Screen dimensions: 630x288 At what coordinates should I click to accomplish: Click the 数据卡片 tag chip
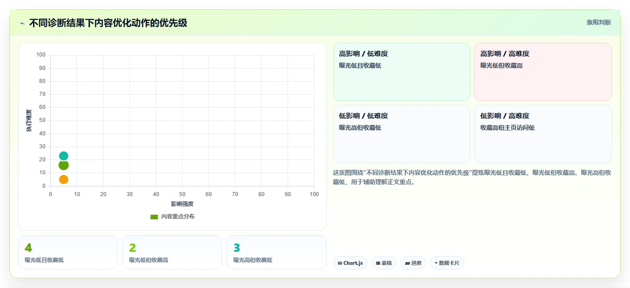pos(447,263)
